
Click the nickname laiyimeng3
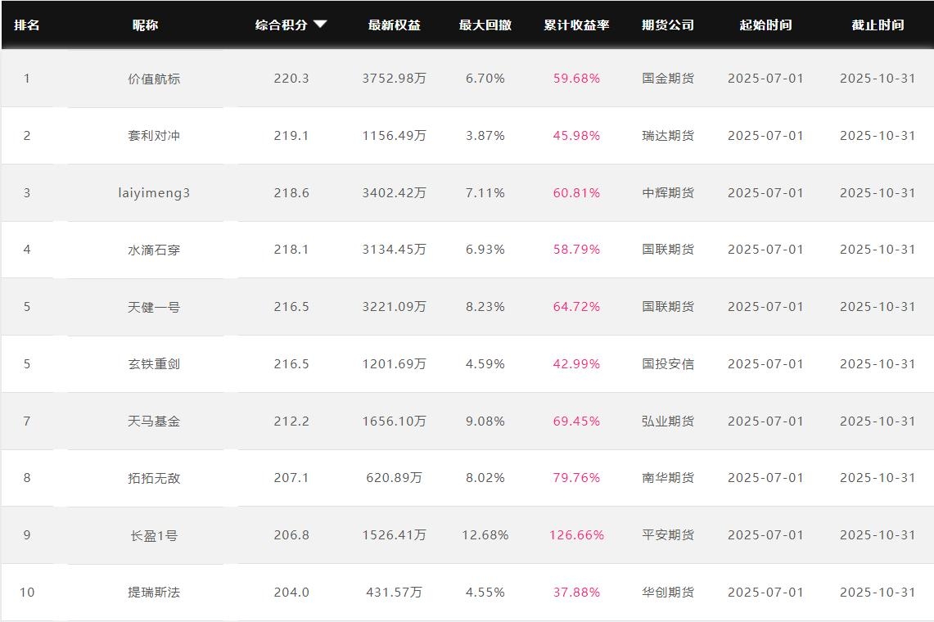point(154,193)
